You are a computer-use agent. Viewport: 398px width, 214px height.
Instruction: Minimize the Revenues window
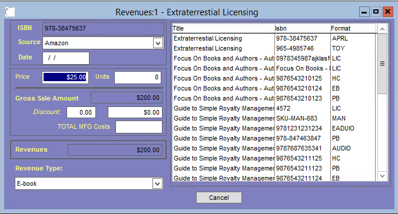364,12
